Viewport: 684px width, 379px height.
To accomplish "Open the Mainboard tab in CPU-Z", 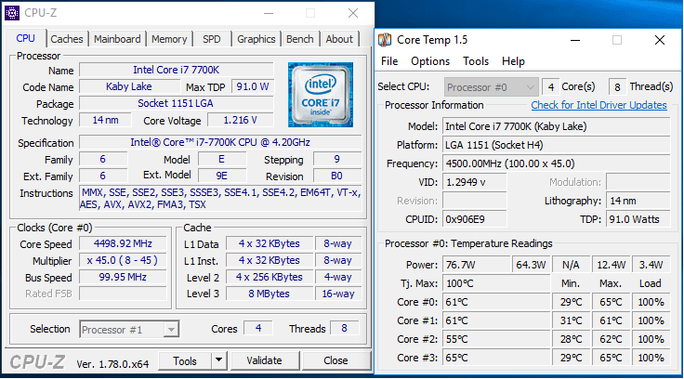I will click(x=117, y=39).
